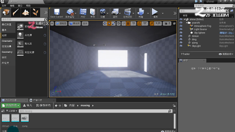Toggle visibility of dimian actor

181,36
